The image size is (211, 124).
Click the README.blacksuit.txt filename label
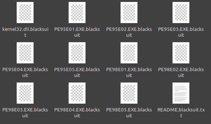(x=181, y=113)
